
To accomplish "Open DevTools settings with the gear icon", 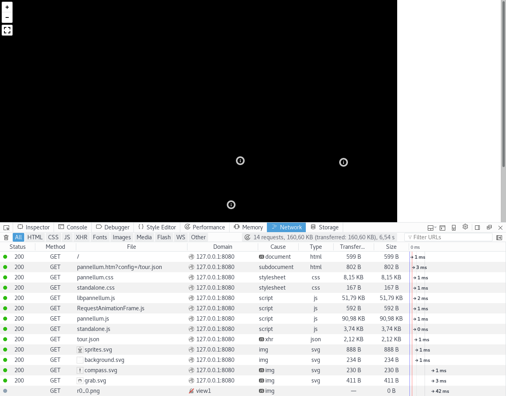I will coord(465,227).
